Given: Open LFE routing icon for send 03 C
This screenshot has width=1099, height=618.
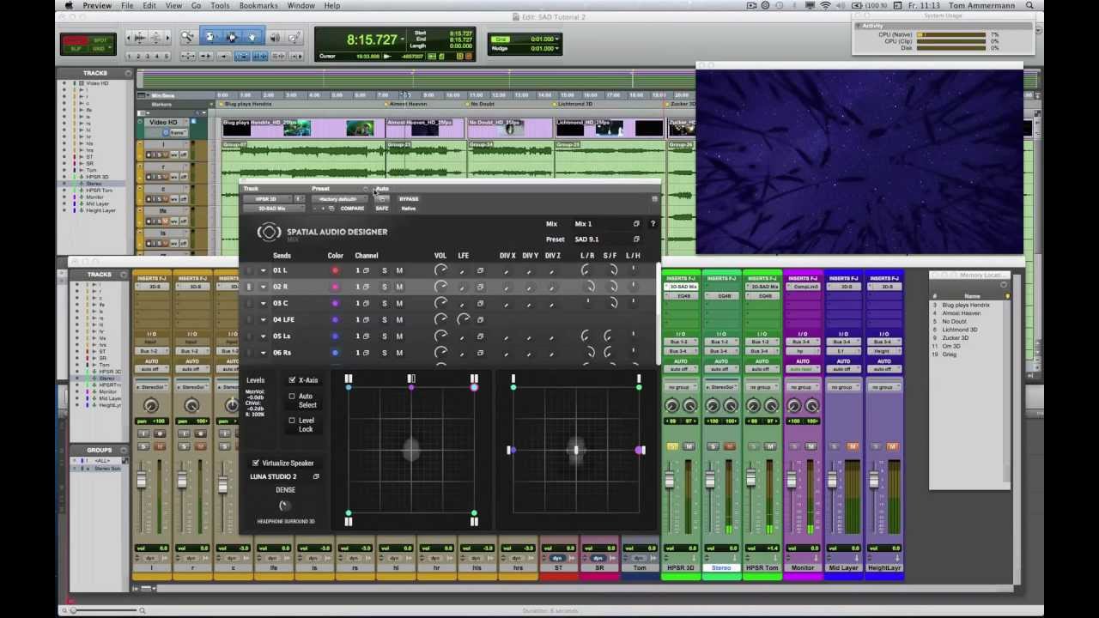Looking at the screenshot, I should [480, 303].
